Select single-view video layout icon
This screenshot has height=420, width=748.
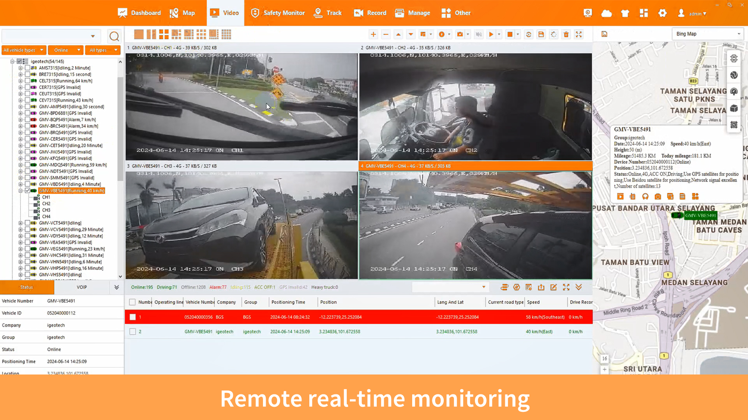coord(139,34)
